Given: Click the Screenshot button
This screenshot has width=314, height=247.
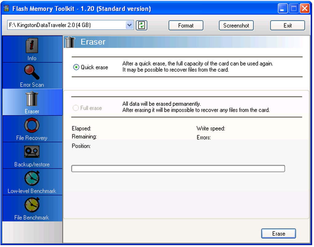Looking at the screenshot, I should coord(236,25).
